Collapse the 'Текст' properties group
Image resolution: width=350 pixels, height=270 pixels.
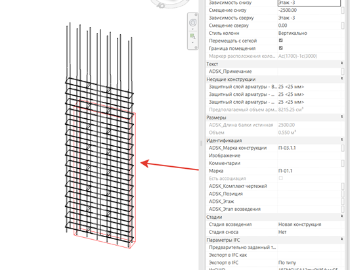click(341, 64)
